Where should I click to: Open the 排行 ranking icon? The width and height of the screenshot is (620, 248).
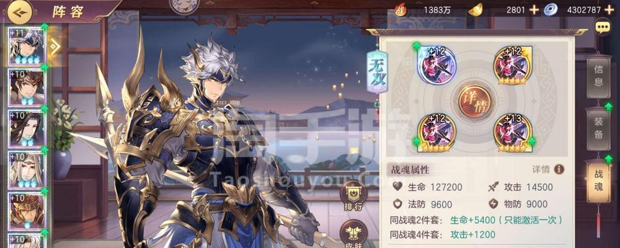coord(353,196)
